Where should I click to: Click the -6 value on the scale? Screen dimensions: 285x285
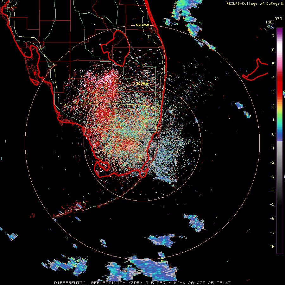coord(272,218)
